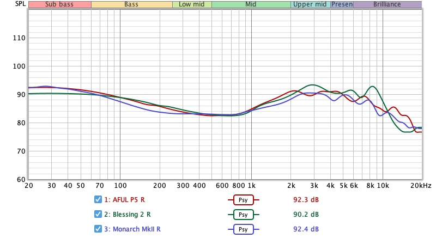Viewport: 436px width, 238px height.
Task: Click the 100 Hz frequency axis label
Action: 120,186
